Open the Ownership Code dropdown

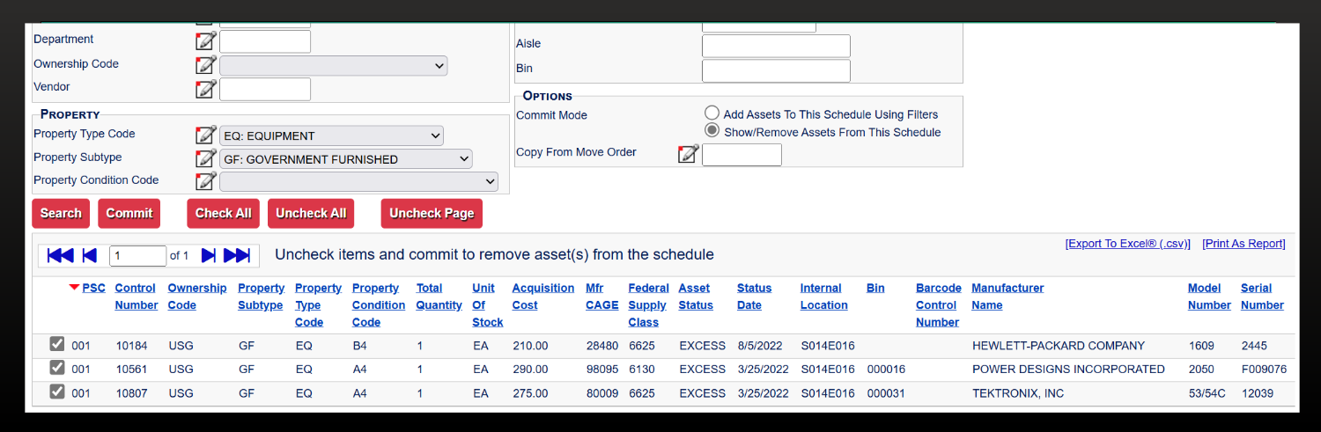pyautogui.click(x=333, y=66)
